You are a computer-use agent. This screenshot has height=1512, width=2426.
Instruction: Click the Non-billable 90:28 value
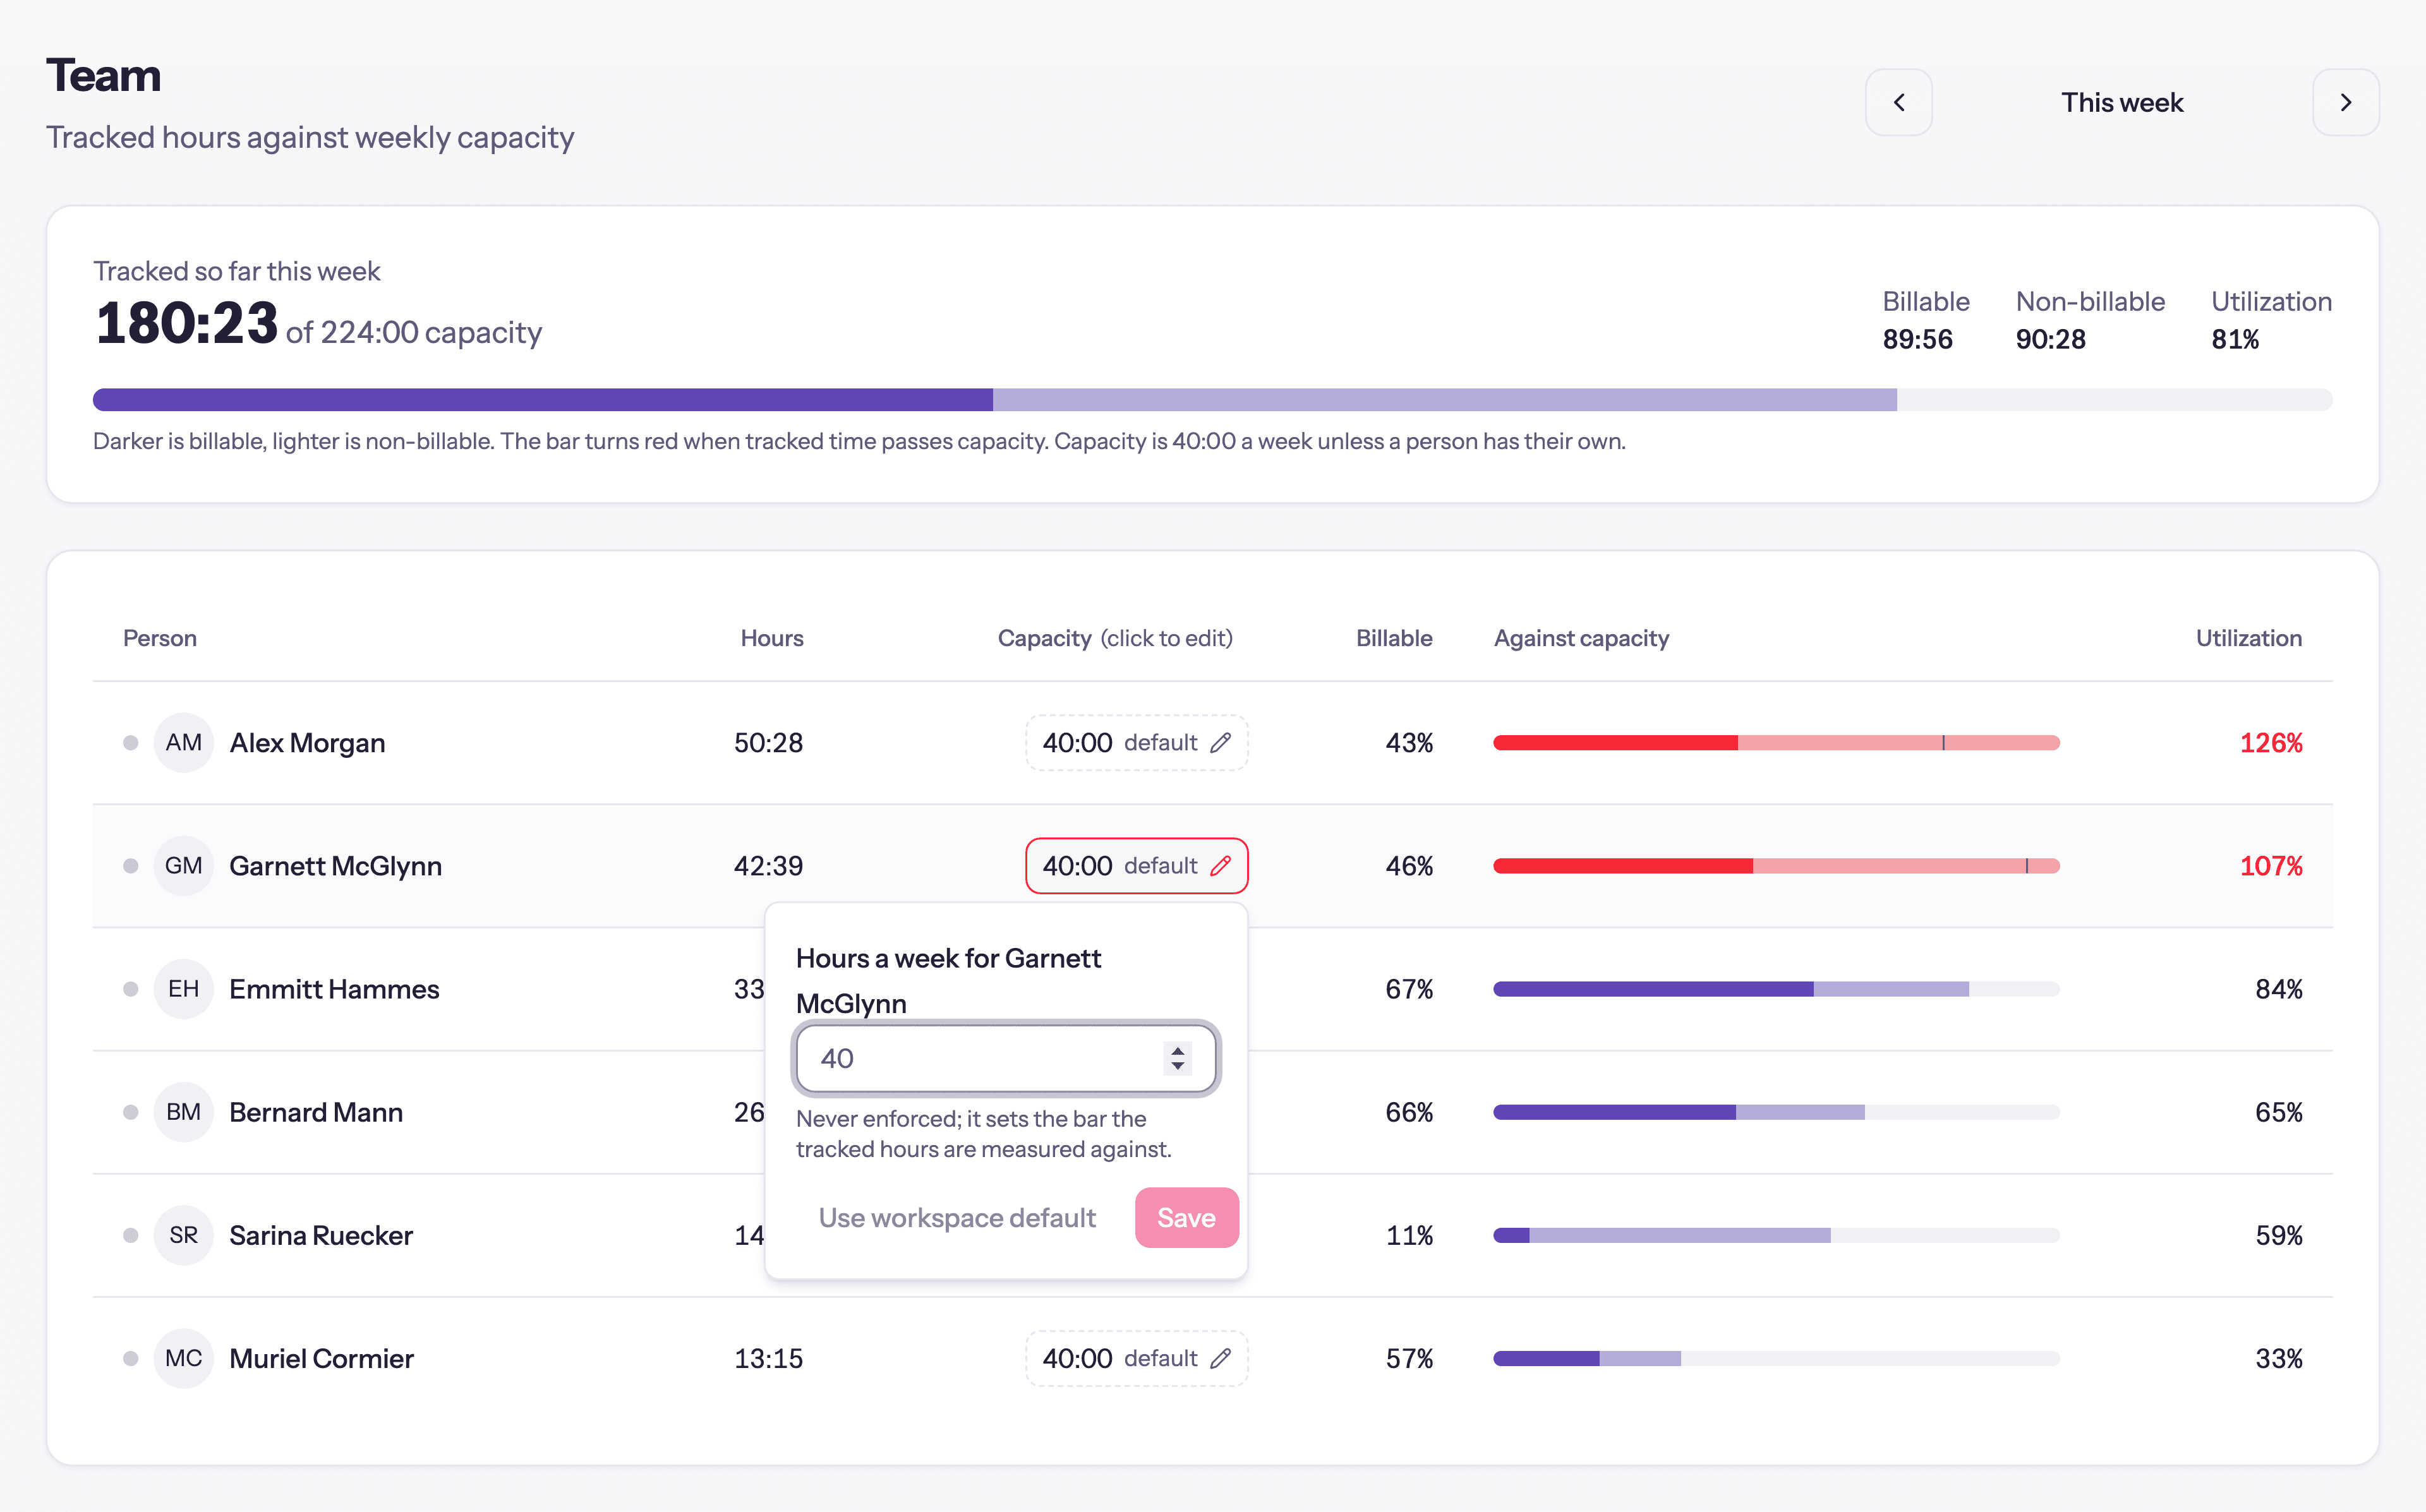2050,340
